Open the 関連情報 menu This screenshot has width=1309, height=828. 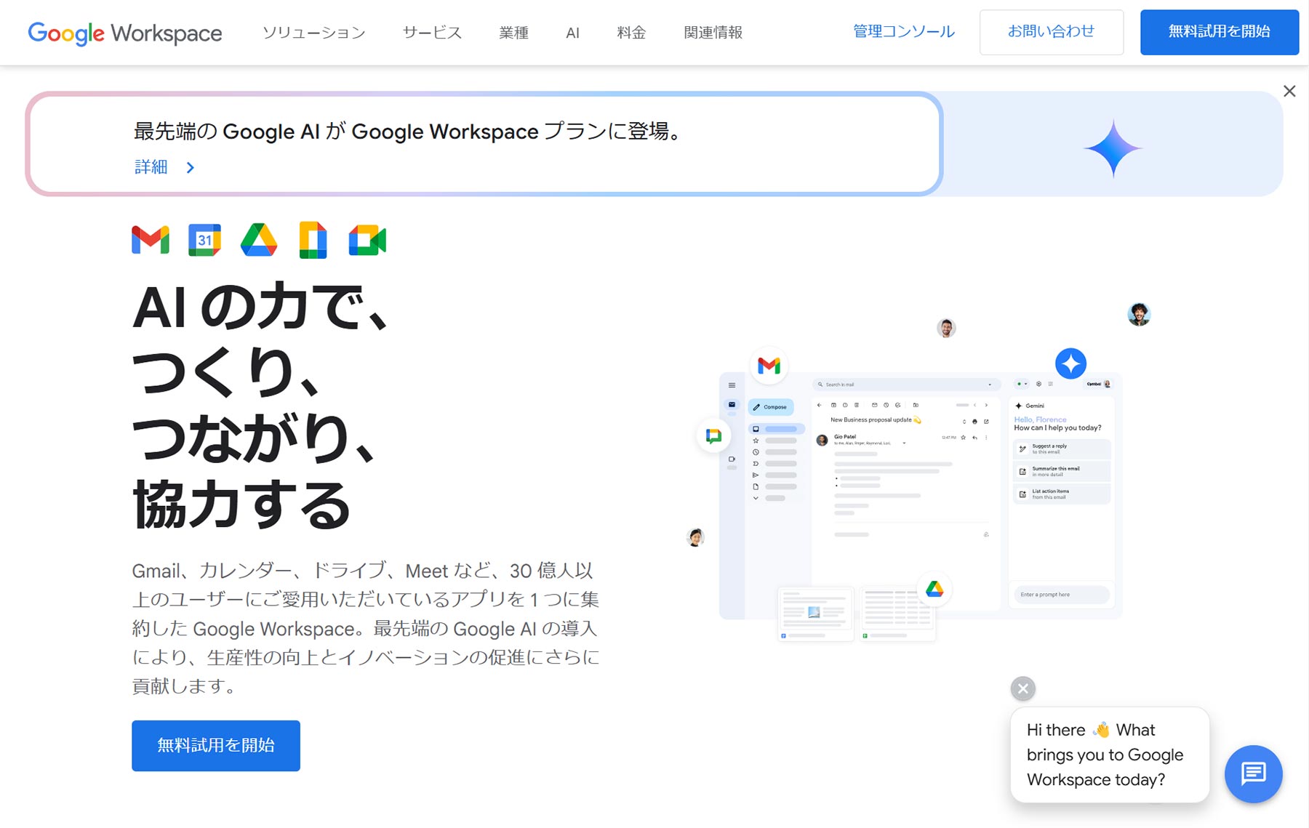713,33
